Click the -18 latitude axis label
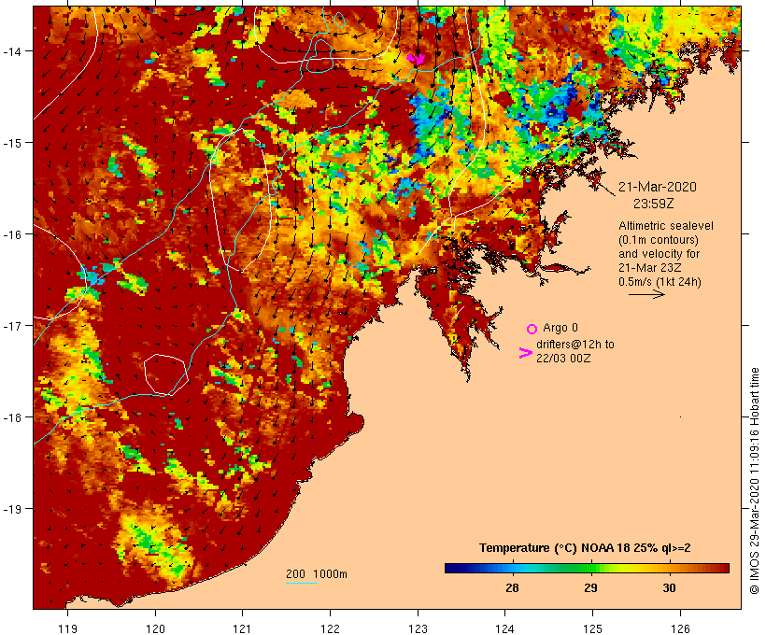 coord(11,417)
